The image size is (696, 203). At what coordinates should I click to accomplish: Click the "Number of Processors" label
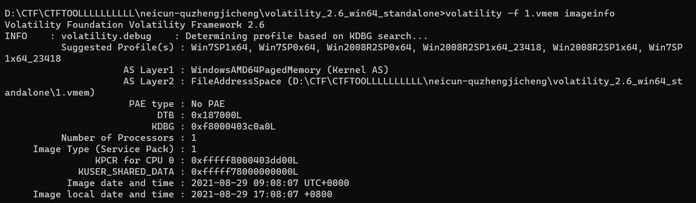coord(117,138)
